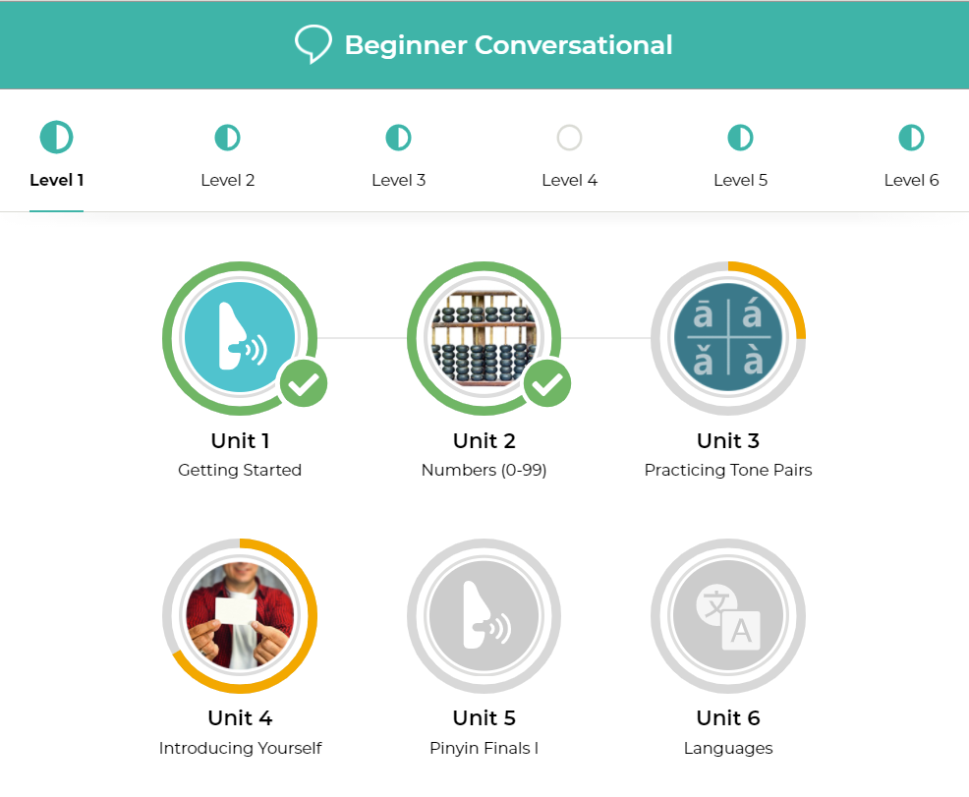
Task: Click the Pinyin Finals I label
Action: (x=484, y=748)
